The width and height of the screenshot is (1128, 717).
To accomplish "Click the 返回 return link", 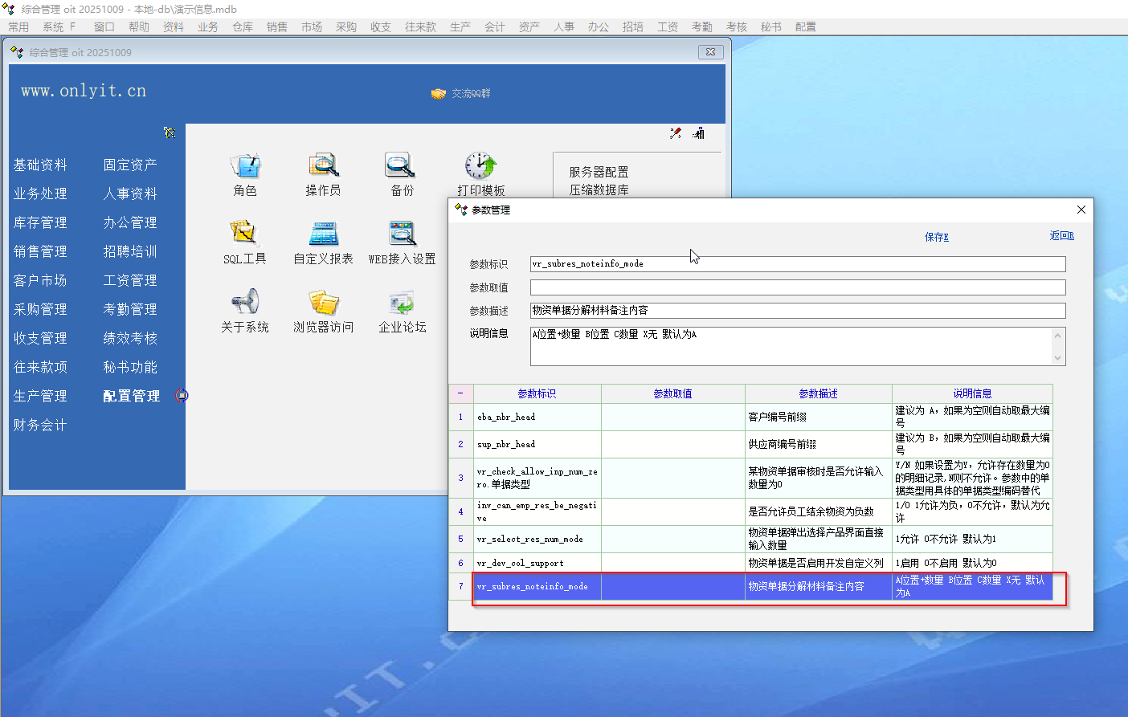I will pyautogui.click(x=1061, y=235).
